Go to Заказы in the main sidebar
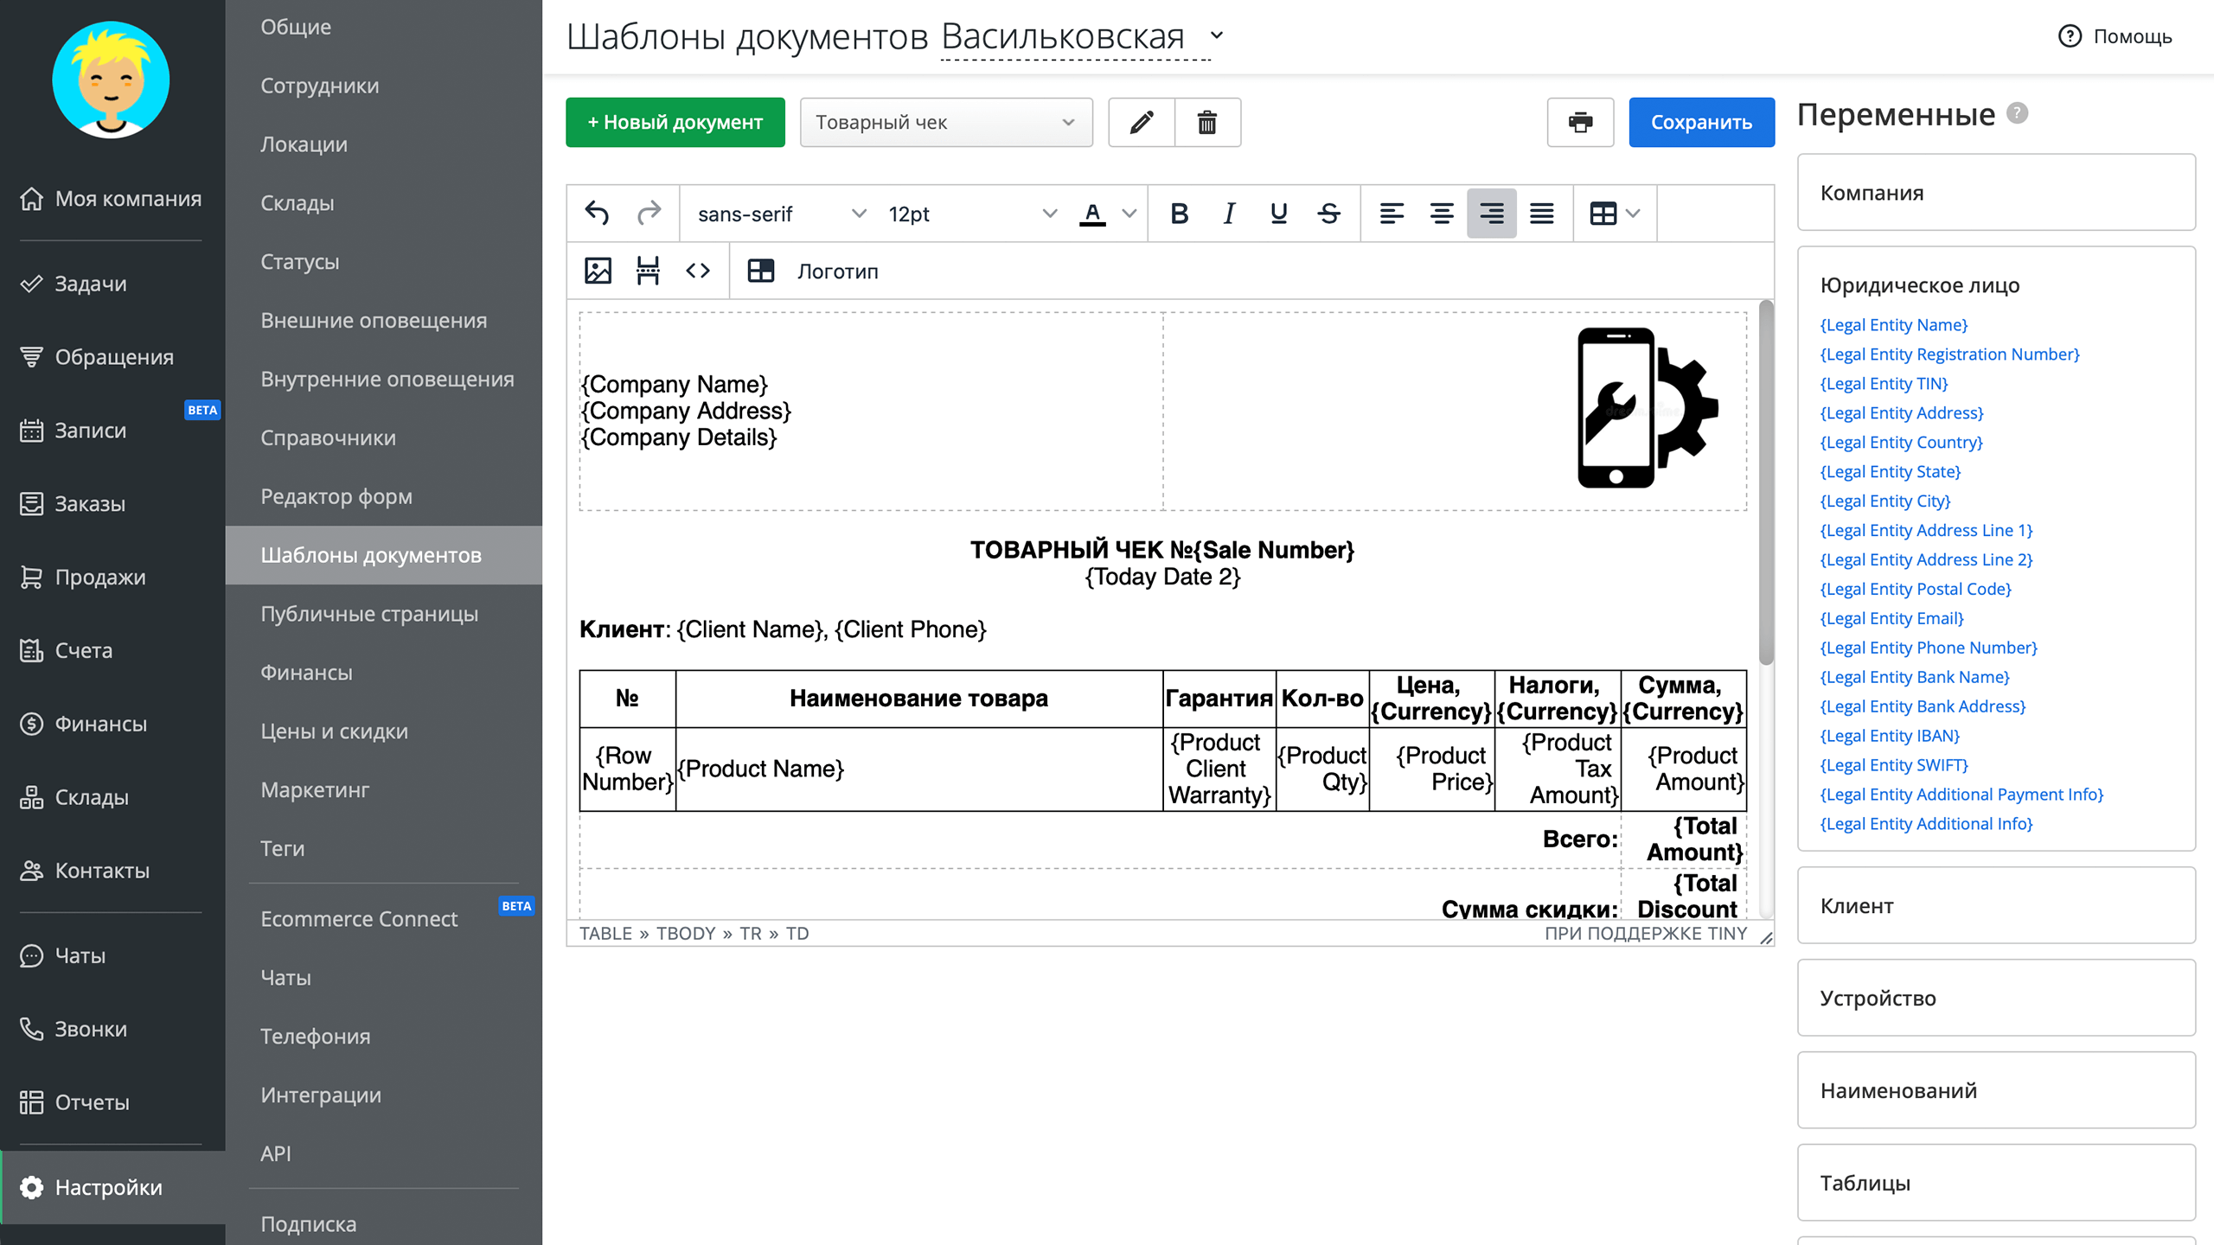This screenshot has height=1245, width=2214. [x=90, y=503]
